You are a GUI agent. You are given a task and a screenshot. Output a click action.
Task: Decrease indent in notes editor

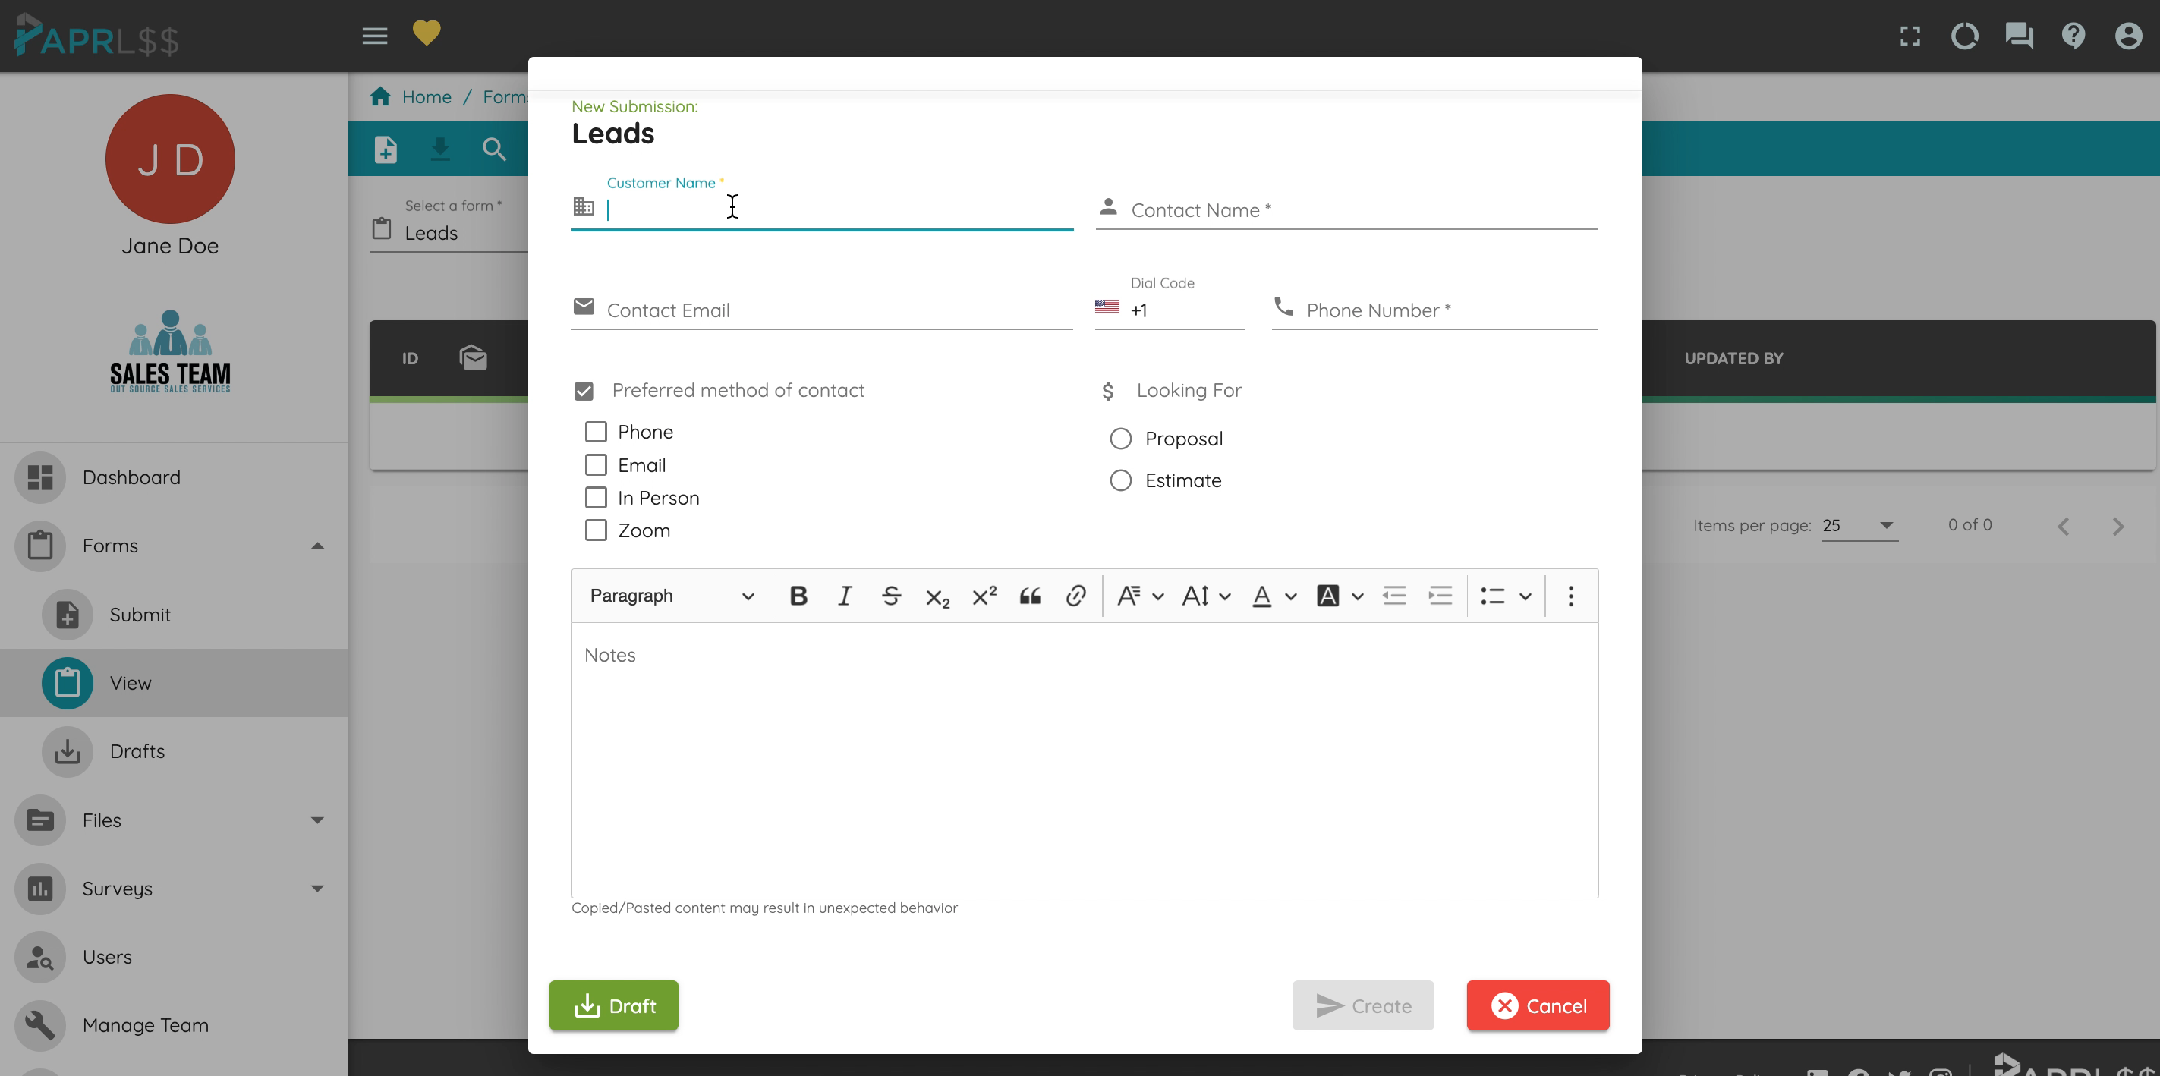click(x=1393, y=596)
